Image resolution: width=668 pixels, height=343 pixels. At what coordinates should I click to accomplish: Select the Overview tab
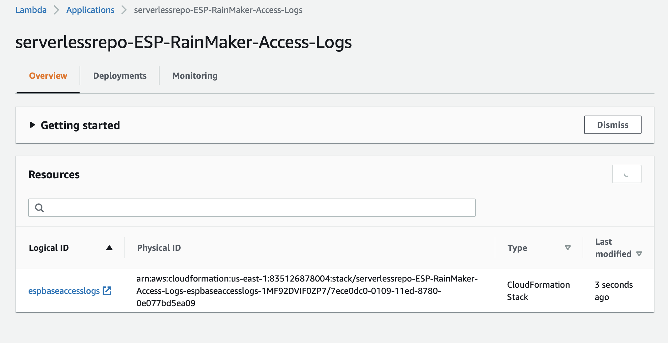pos(48,76)
